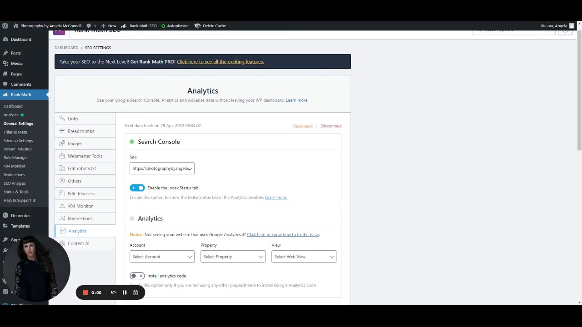Open the Select Property dropdown

(x=233, y=257)
